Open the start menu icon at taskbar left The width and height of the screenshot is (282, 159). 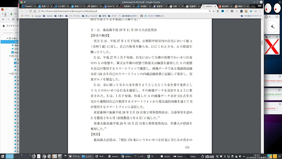(x=3, y=156)
